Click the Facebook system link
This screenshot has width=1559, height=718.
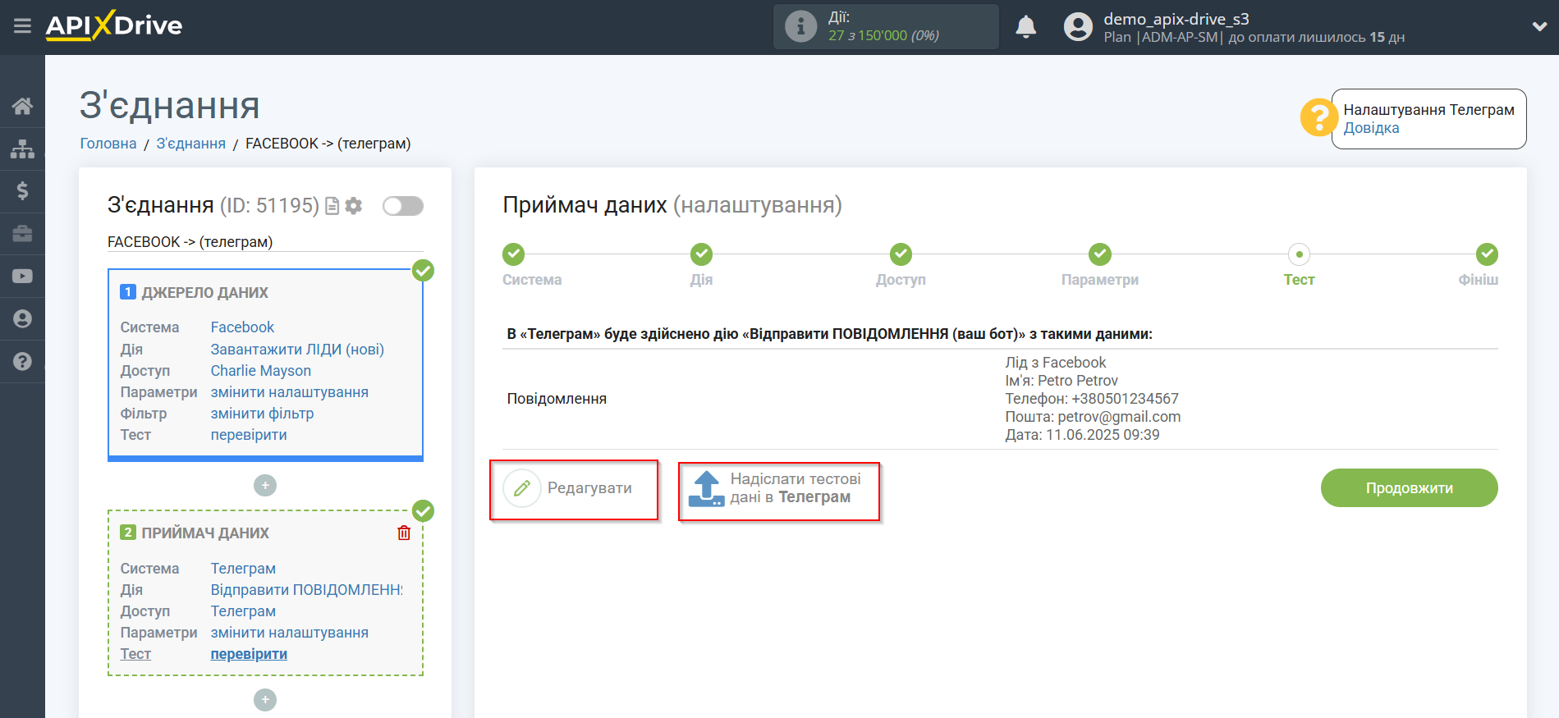coord(242,327)
